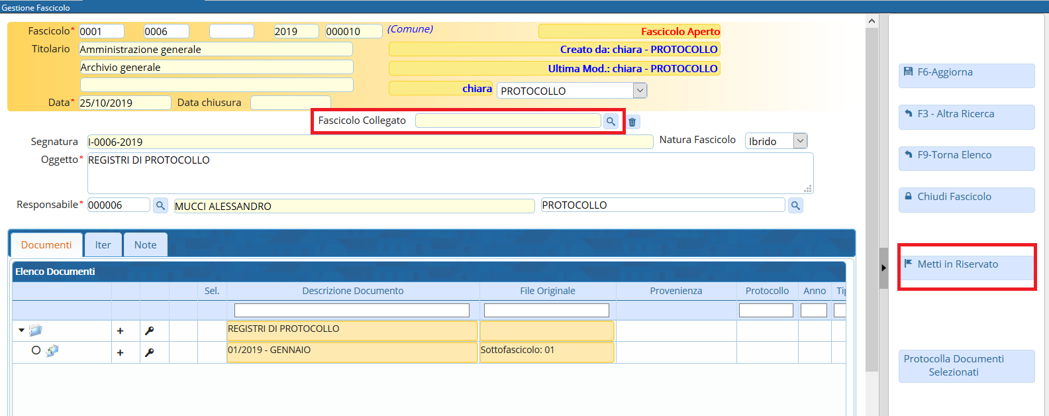Click the F6-Aggiorna button
Image resolution: width=1049 pixels, height=416 pixels.
(966, 73)
